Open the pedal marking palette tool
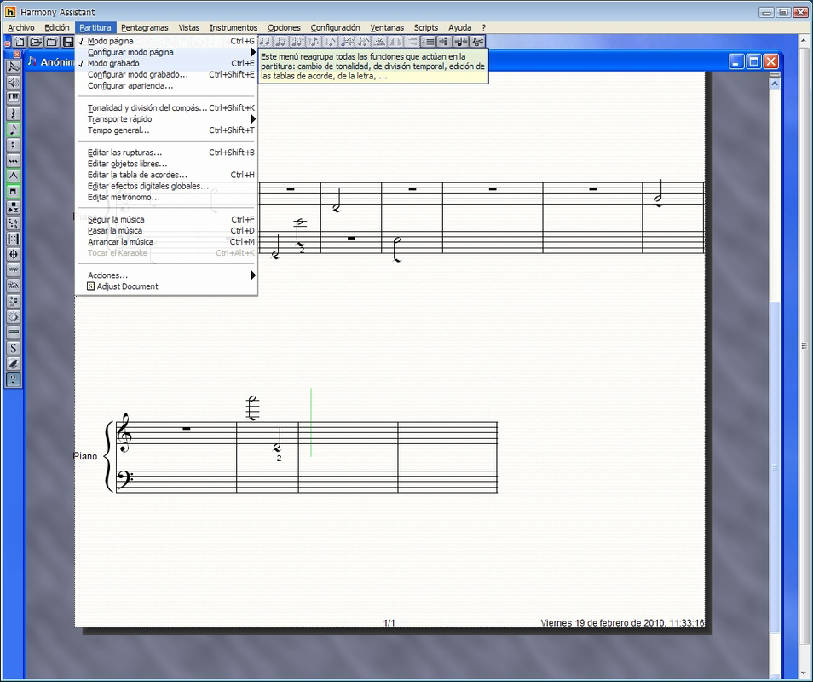 click(x=14, y=286)
